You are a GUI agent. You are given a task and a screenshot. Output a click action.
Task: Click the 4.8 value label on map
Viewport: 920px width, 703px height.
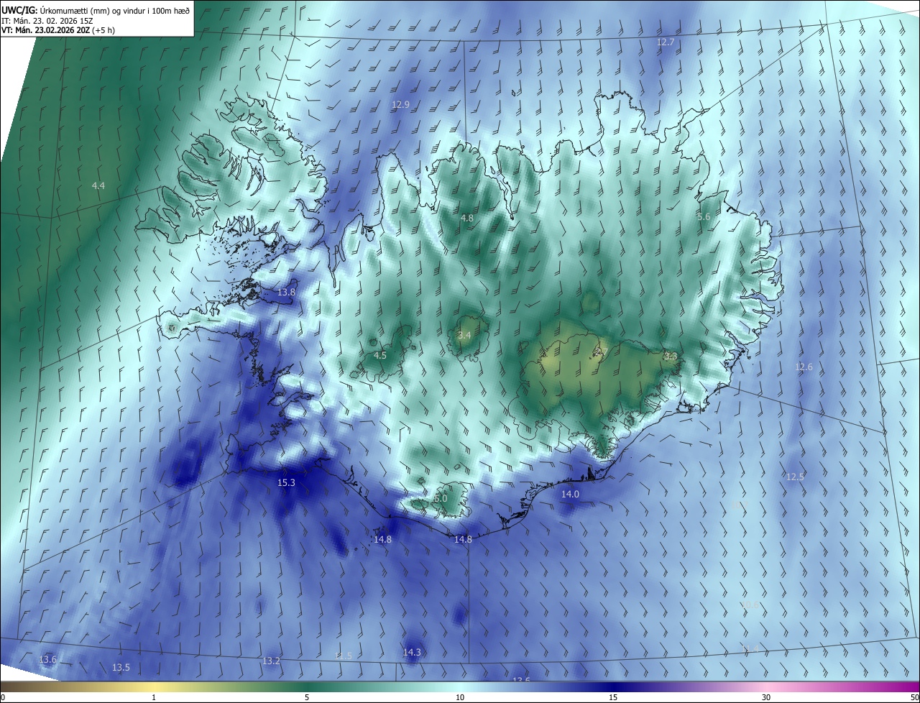point(467,218)
